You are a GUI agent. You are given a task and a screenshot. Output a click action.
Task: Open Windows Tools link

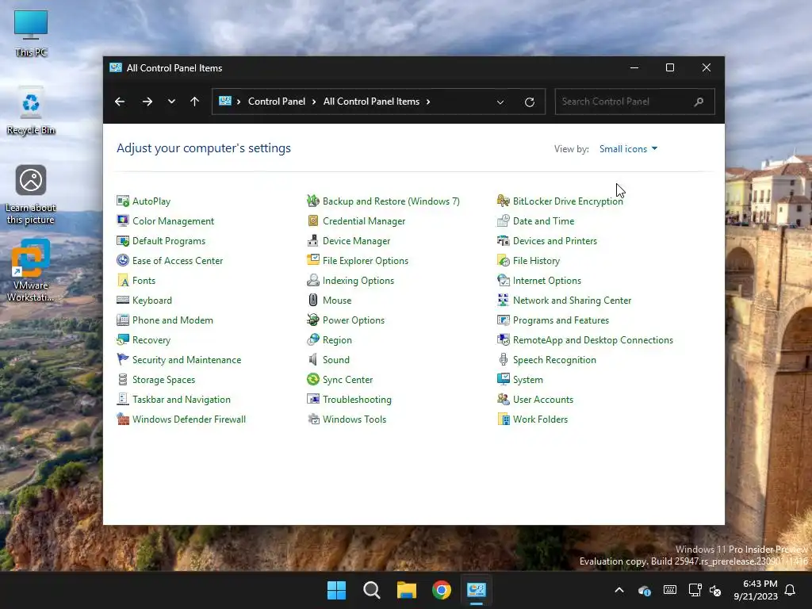click(354, 419)
